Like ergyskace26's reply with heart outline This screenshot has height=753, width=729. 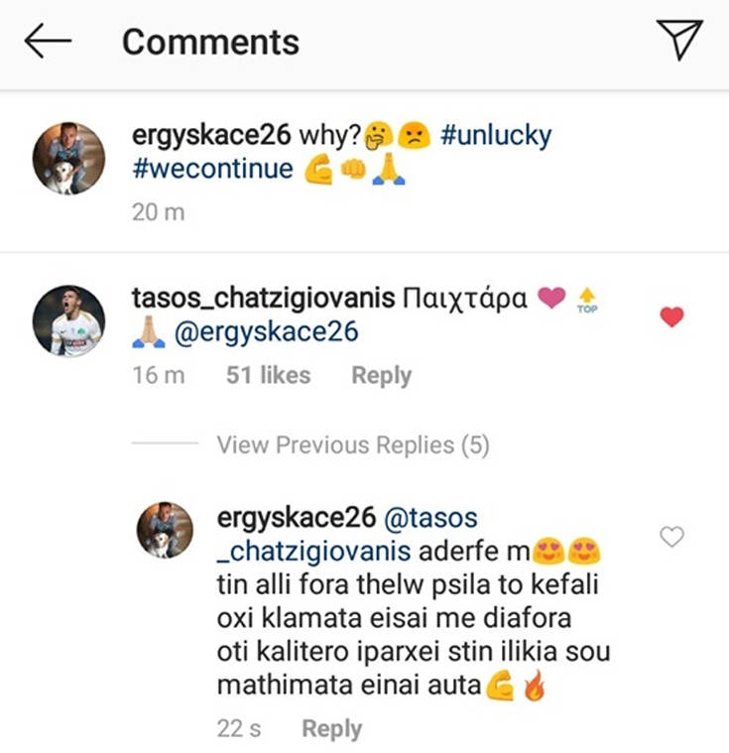[671, 537]
